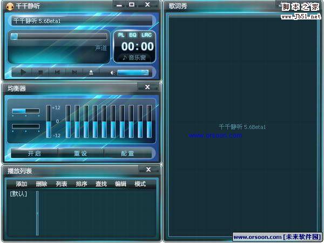Viewport: 324px width, 243px height.
Task: Select the [默认] playlist entry
Action: (18, 194)
